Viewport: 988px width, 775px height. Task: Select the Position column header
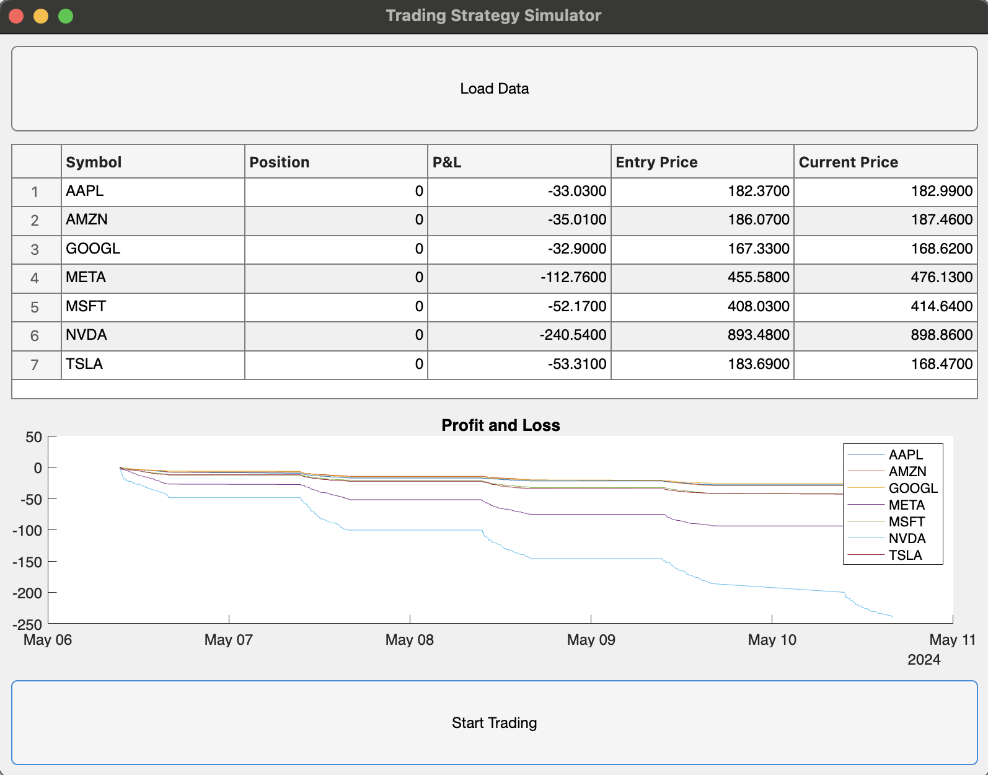point(336,162)
